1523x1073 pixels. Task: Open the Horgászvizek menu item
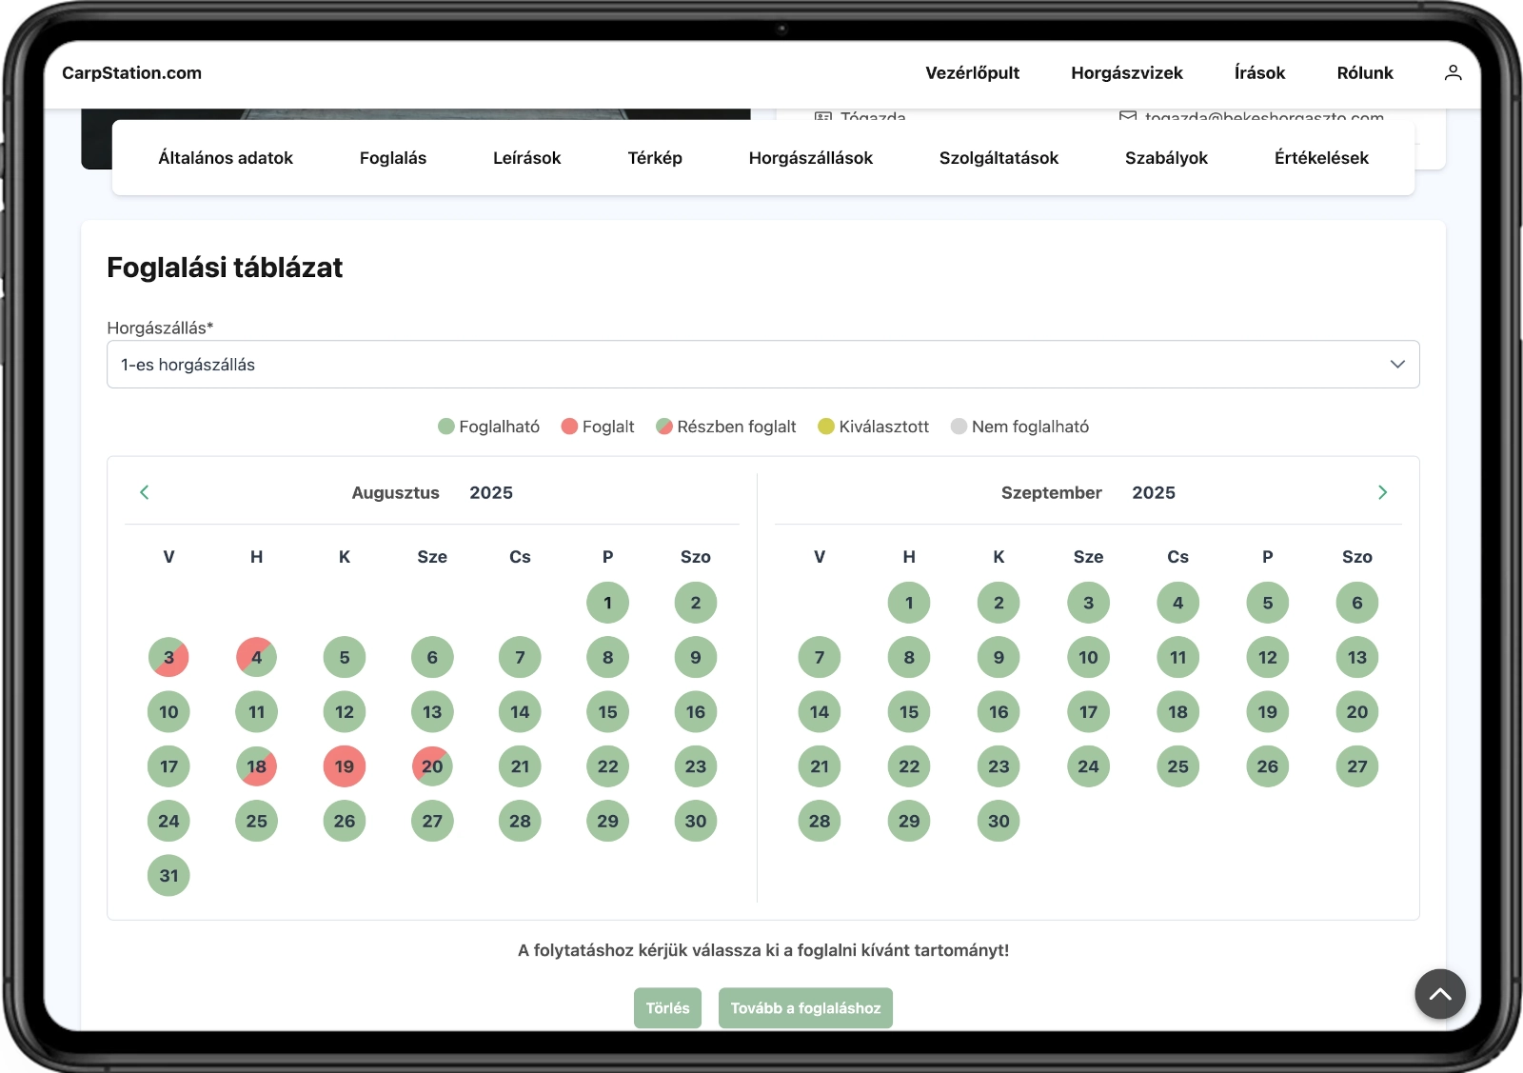click(x=1126, y=72)
